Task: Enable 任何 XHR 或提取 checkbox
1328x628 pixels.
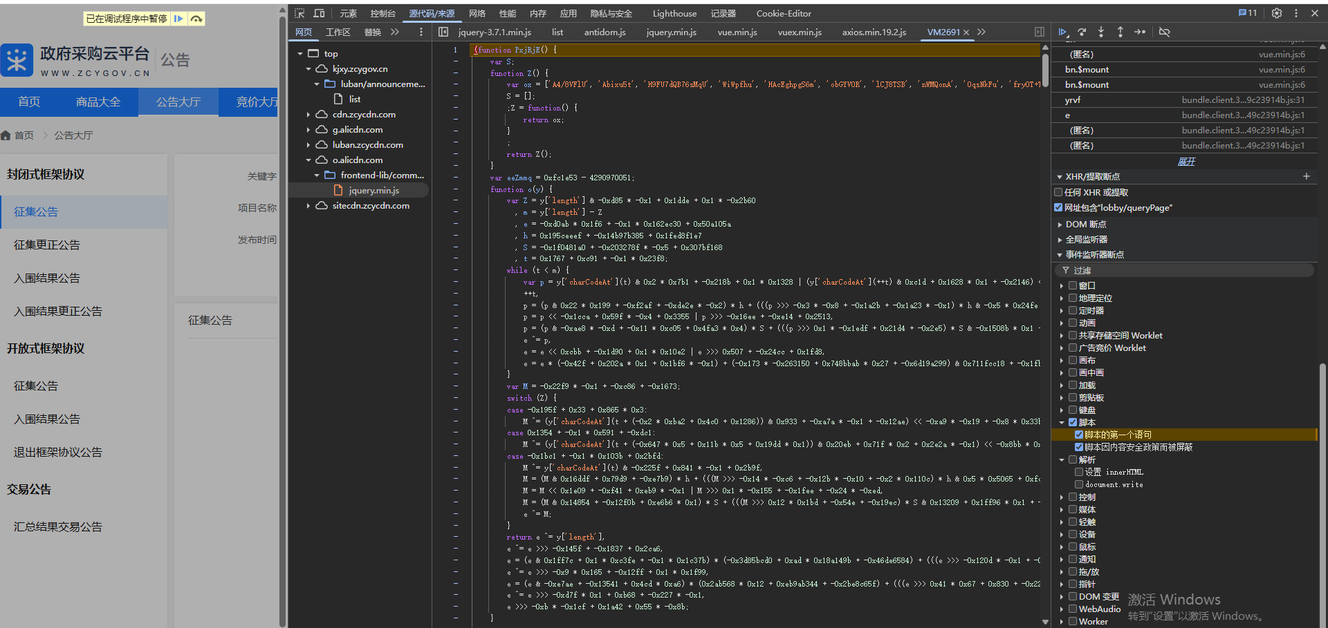Action: [1058, 192]
